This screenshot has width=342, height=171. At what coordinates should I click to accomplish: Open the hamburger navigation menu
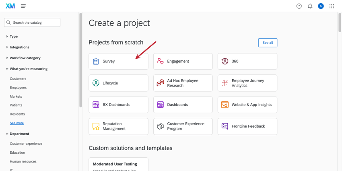[23, 6]
